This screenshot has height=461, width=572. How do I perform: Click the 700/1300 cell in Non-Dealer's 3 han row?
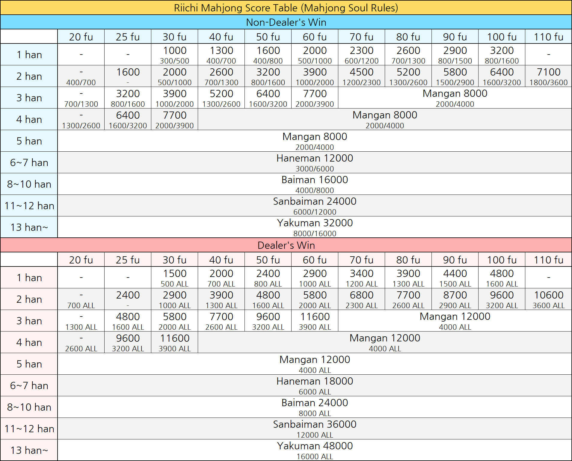point(81,98)
